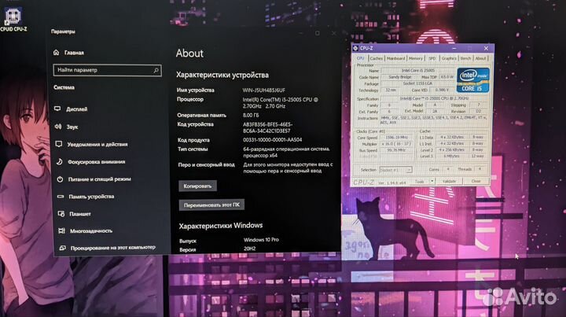Click the CPU-Z Name field Intel Core i5 2500S

(418, 71)
